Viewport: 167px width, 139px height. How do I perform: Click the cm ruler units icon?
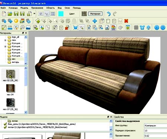10,28
